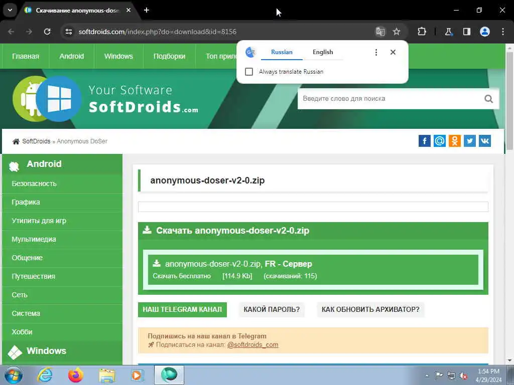The image size is (514, 385).
Task: Click the muted volume tray icon
Action: (463, 376)
